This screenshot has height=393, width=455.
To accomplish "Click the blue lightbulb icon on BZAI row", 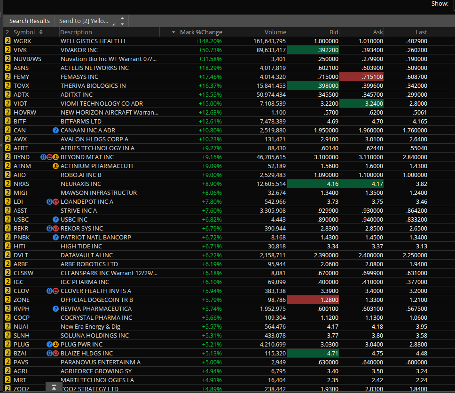I will pos(49,354).
